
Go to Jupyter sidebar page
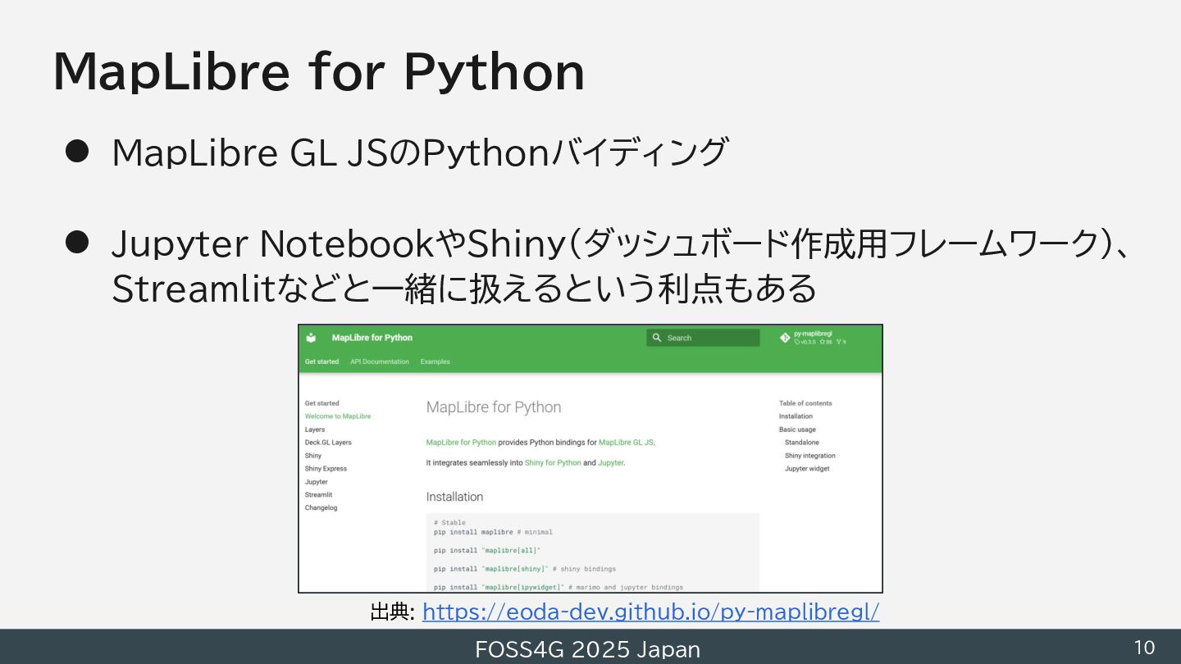point(317,482)
